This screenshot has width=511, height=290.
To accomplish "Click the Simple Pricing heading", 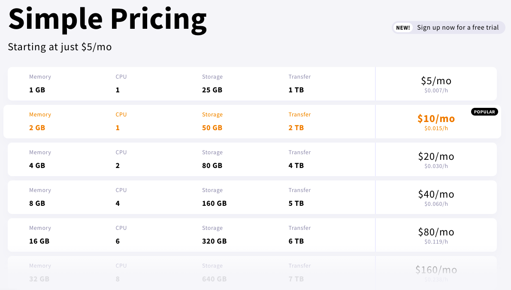I will [x=107, y=19].
